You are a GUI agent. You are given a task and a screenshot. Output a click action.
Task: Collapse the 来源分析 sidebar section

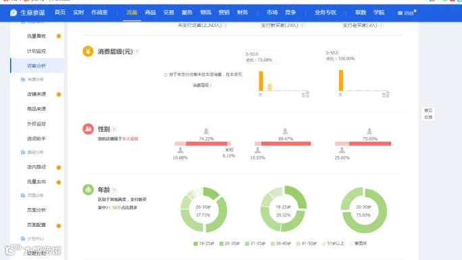point(32,80)
